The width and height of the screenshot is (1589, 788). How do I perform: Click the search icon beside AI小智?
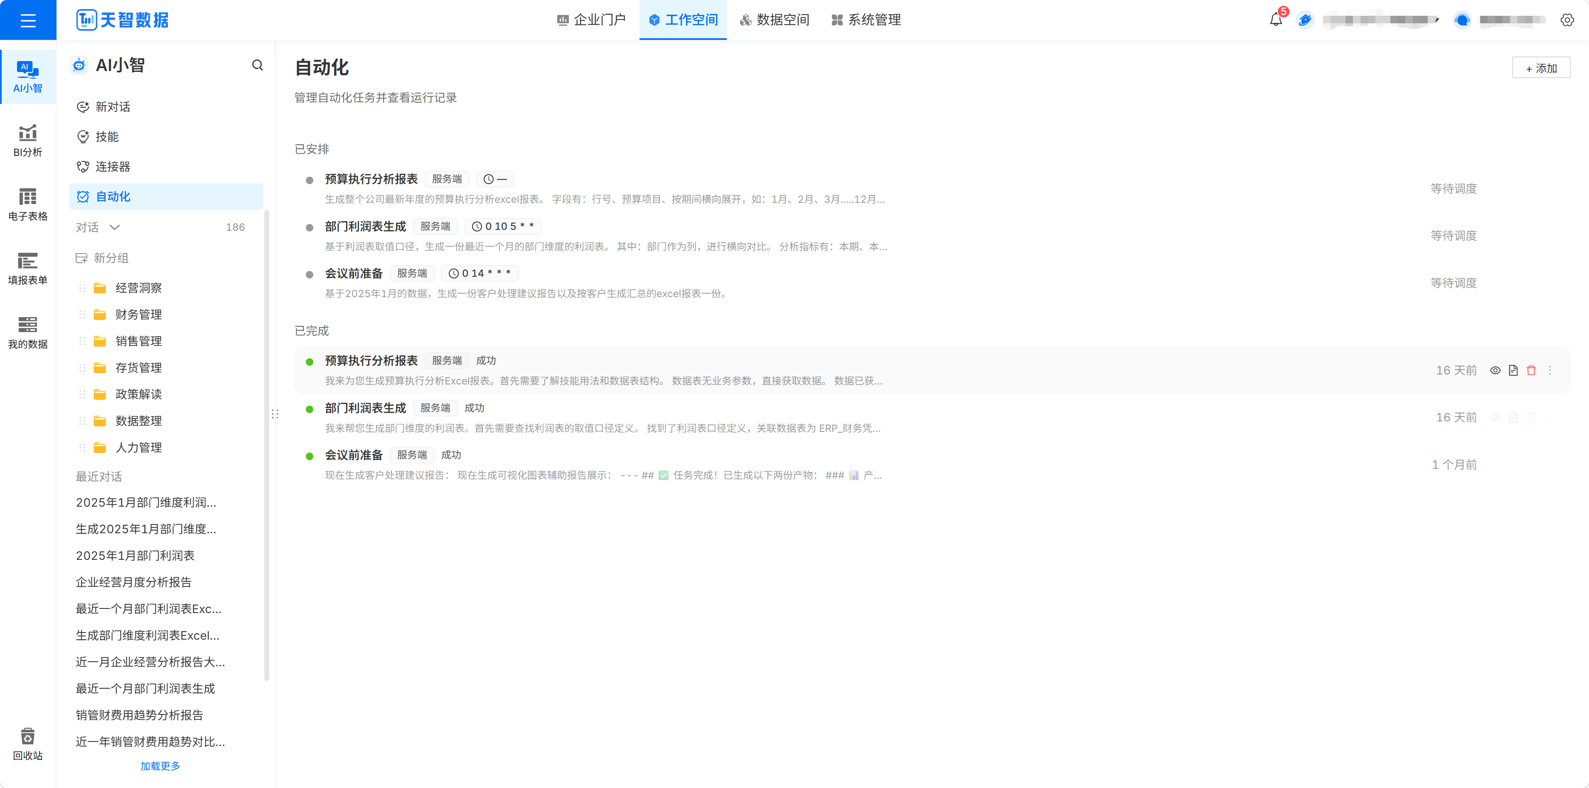pos(257,65)
